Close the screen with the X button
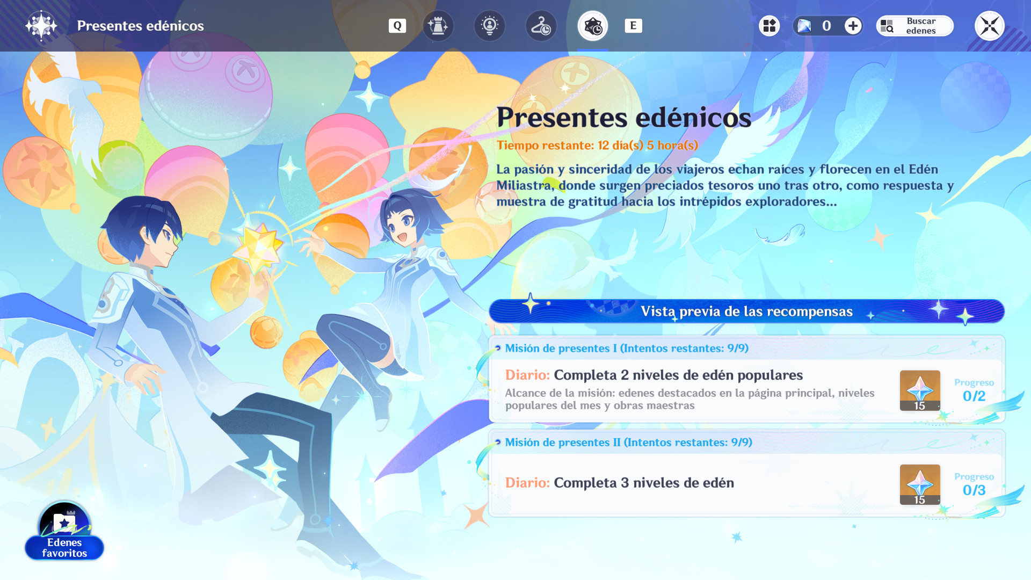 point(990,26)
